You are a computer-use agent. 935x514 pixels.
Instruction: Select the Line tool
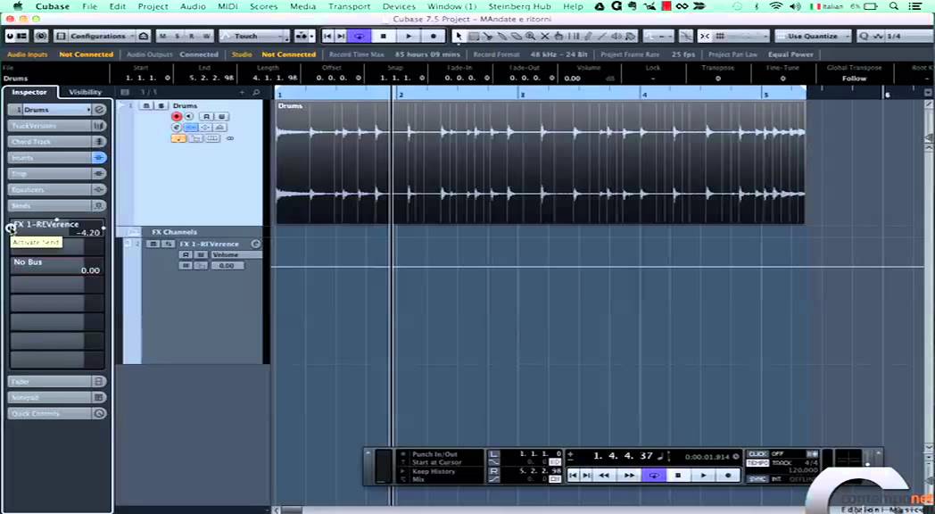(602, 36)
